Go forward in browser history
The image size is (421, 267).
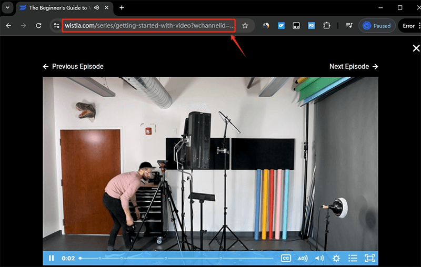pos(24,25)
